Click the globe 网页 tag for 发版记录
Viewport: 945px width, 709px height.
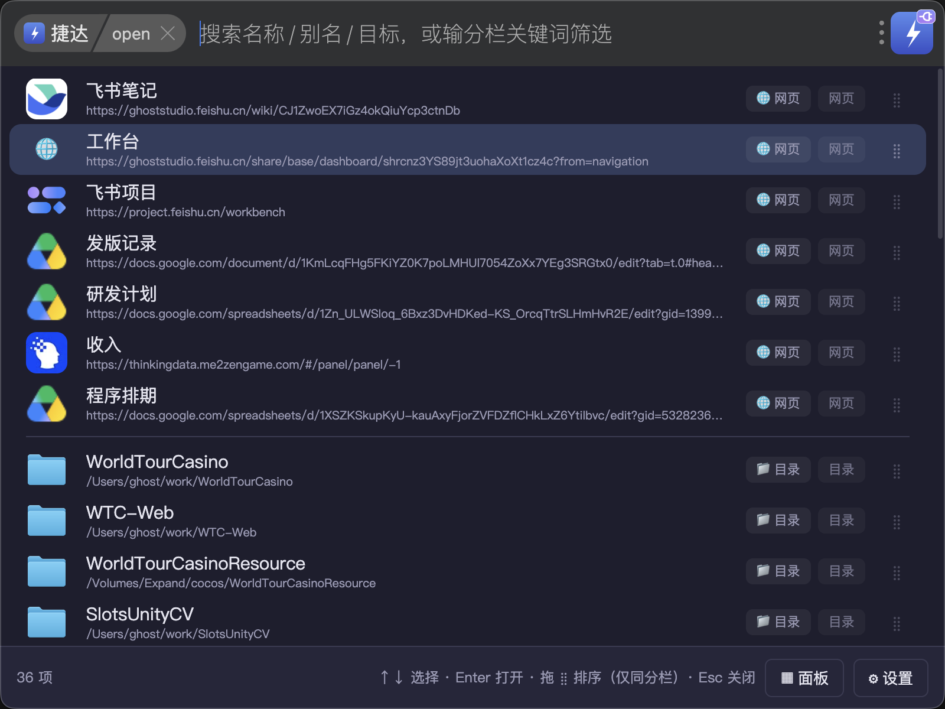coord(778,251)
